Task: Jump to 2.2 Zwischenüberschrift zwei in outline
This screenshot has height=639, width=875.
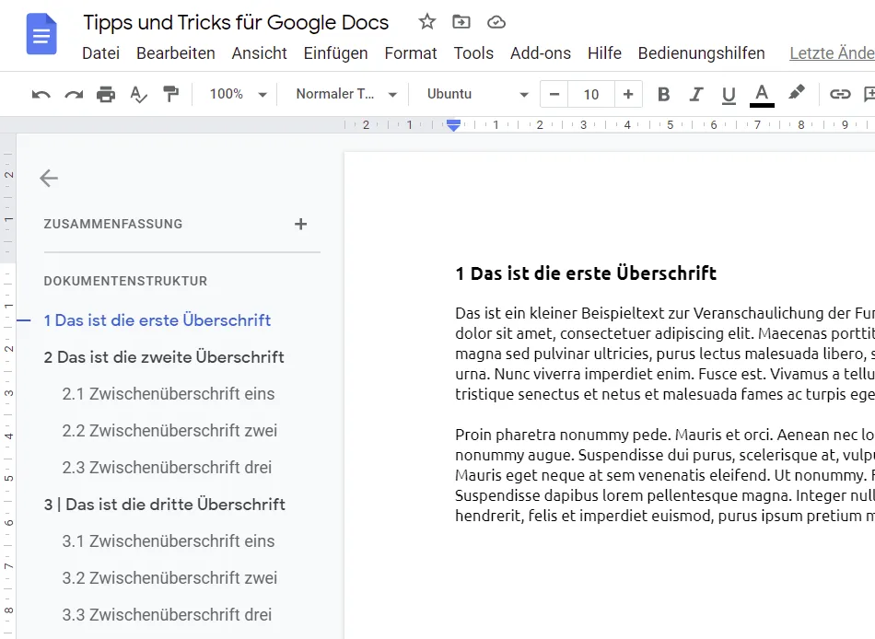Action: coord(169,431)
